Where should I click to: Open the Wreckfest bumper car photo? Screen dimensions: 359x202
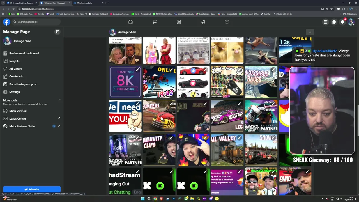coord(159,116)
